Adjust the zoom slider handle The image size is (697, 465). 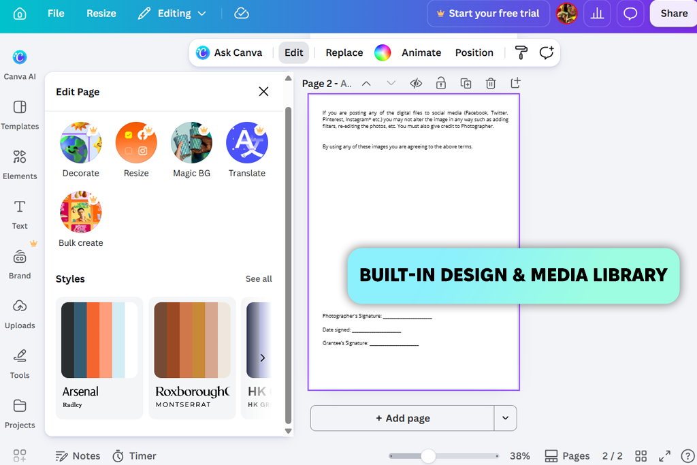[428, 456]
